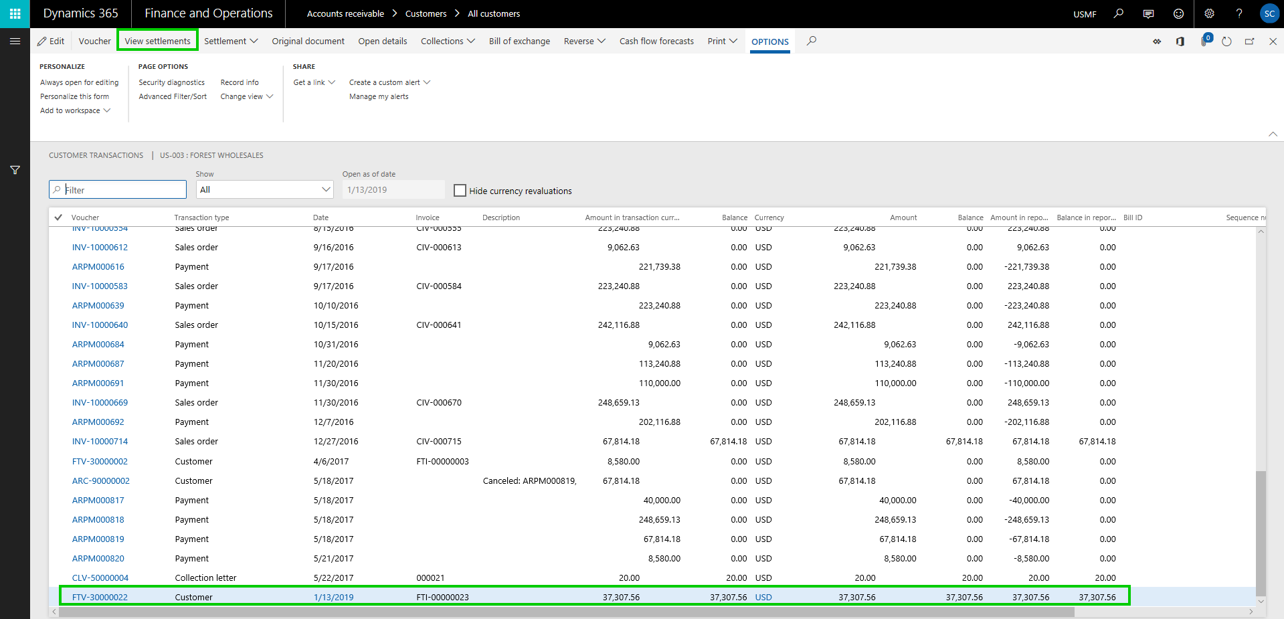
Task: Open the filter pane on the left sidebar
Action: (15, 170)
